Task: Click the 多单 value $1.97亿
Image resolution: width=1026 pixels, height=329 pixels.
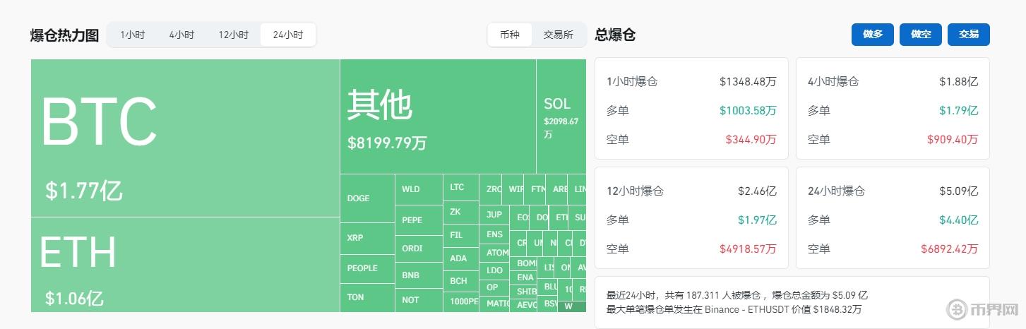Action: [758, 220]
